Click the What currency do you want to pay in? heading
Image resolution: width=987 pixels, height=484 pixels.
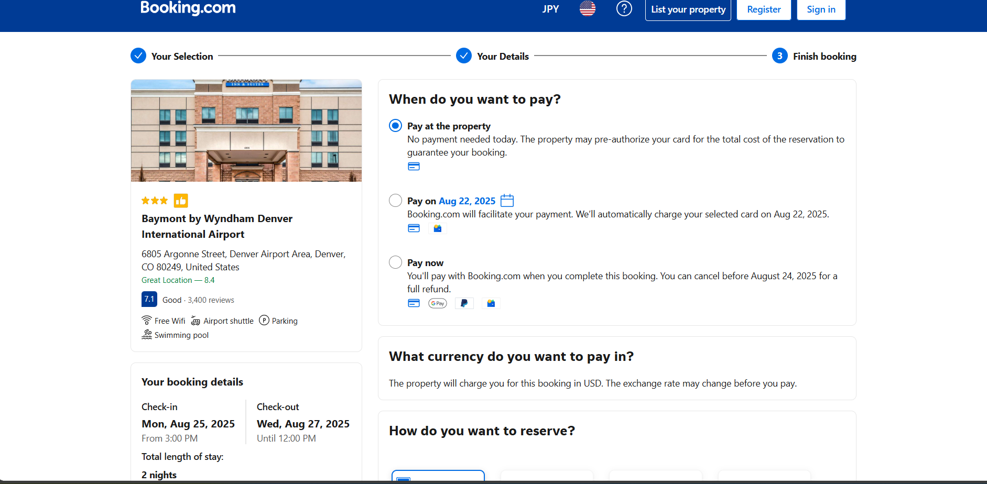[x=511, y=357]
